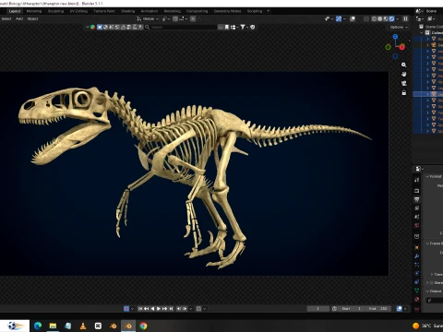Open transform pivot point dropdown
Image resolution: width=443 pixels, height=332 pixels.
[x=166, y=18]
